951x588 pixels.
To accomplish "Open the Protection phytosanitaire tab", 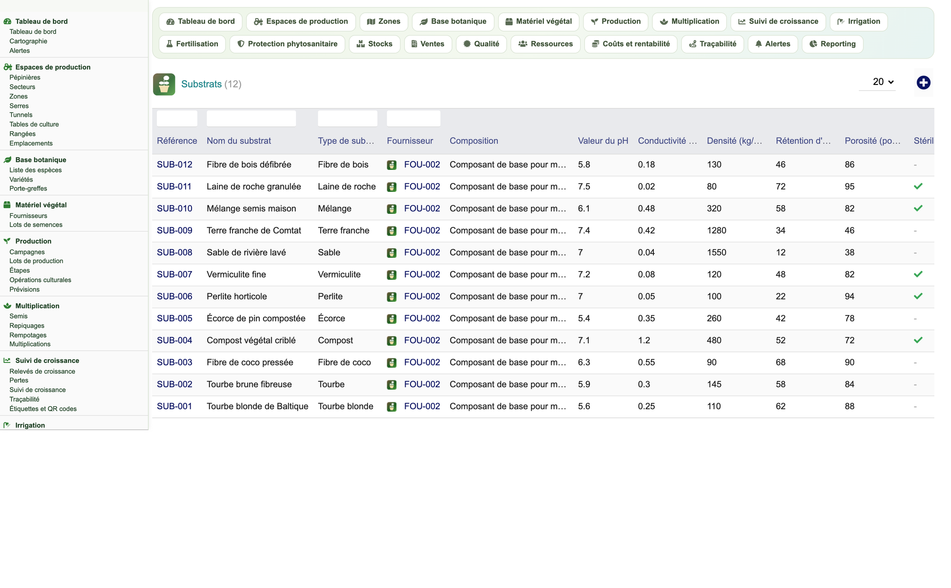I will pos(287,44).
